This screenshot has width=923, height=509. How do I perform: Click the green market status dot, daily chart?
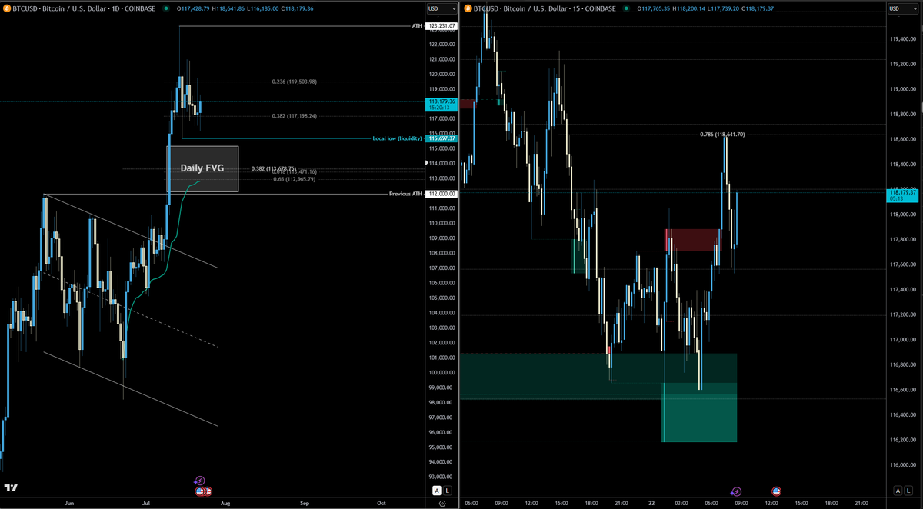coord(167,8)
